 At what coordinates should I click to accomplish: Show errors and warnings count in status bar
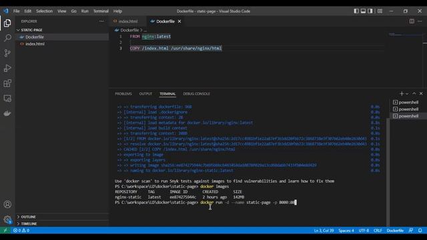[x=21, y=231]
